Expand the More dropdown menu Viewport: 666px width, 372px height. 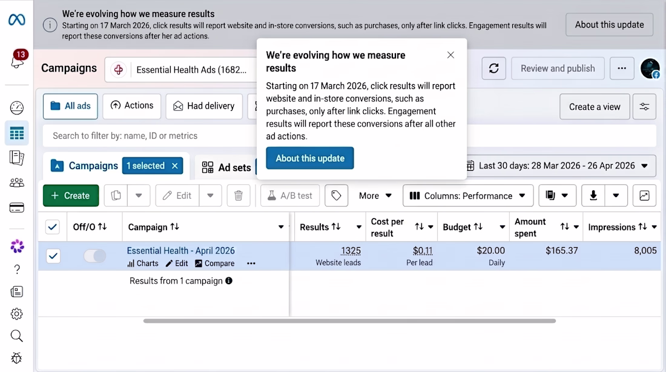(x=375, y=196)
